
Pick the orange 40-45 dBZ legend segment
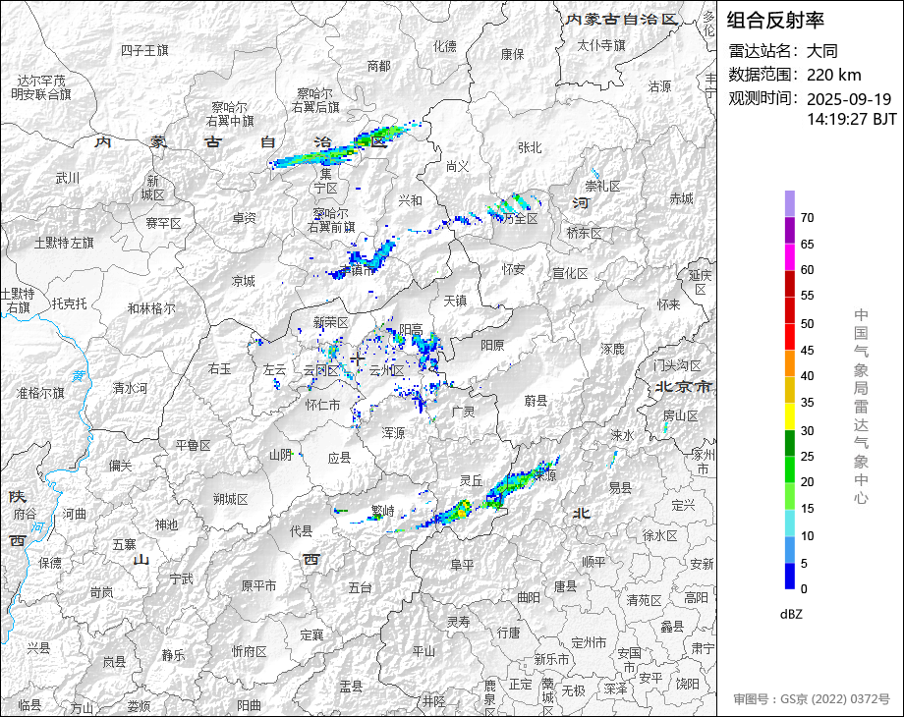coord(790,363)
